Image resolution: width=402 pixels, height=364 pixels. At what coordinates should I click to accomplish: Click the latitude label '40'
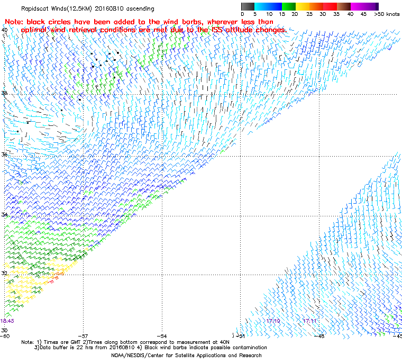click(x=5, y=30)
